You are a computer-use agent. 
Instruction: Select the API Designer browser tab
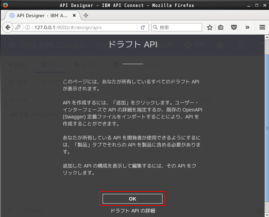pos(43,16)
